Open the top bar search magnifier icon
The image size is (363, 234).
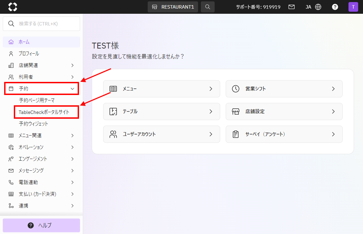click(x=208, y=7)
